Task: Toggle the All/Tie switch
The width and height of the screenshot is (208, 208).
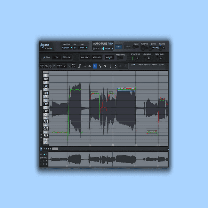Action: (44, 154)
